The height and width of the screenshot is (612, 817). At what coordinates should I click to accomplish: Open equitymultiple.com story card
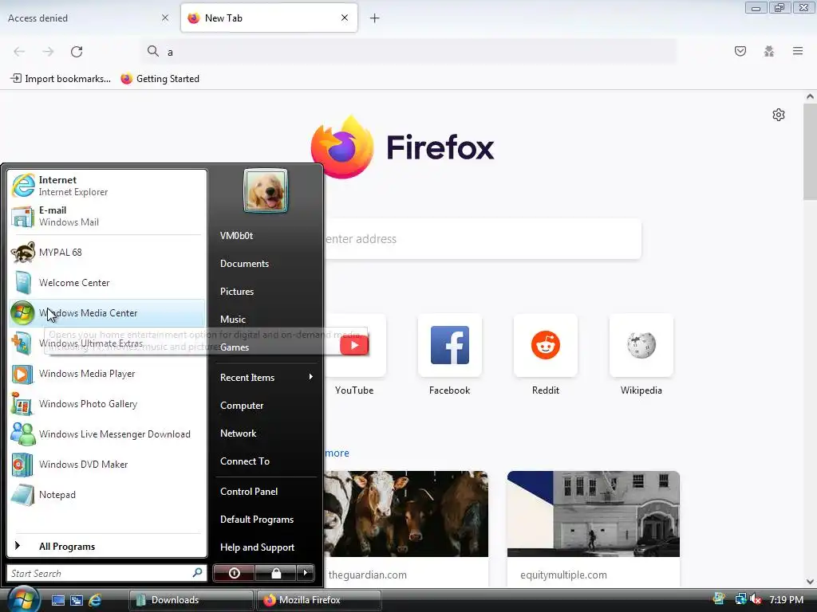click(594, 528)
